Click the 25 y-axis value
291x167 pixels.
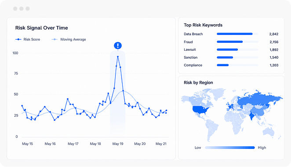coord(16,115)
